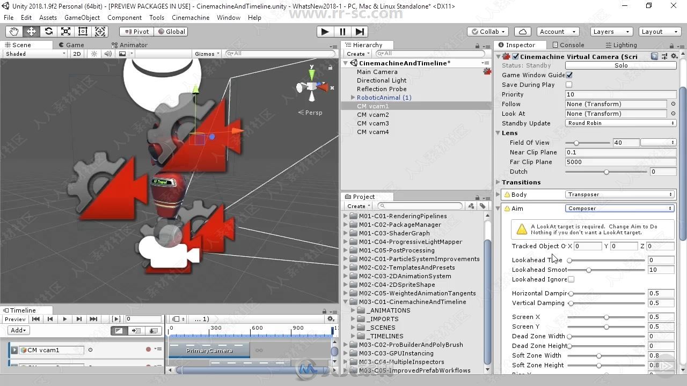Open the Cinemachine menu
The height and width of the screenshot is (386, 687).
191,18
